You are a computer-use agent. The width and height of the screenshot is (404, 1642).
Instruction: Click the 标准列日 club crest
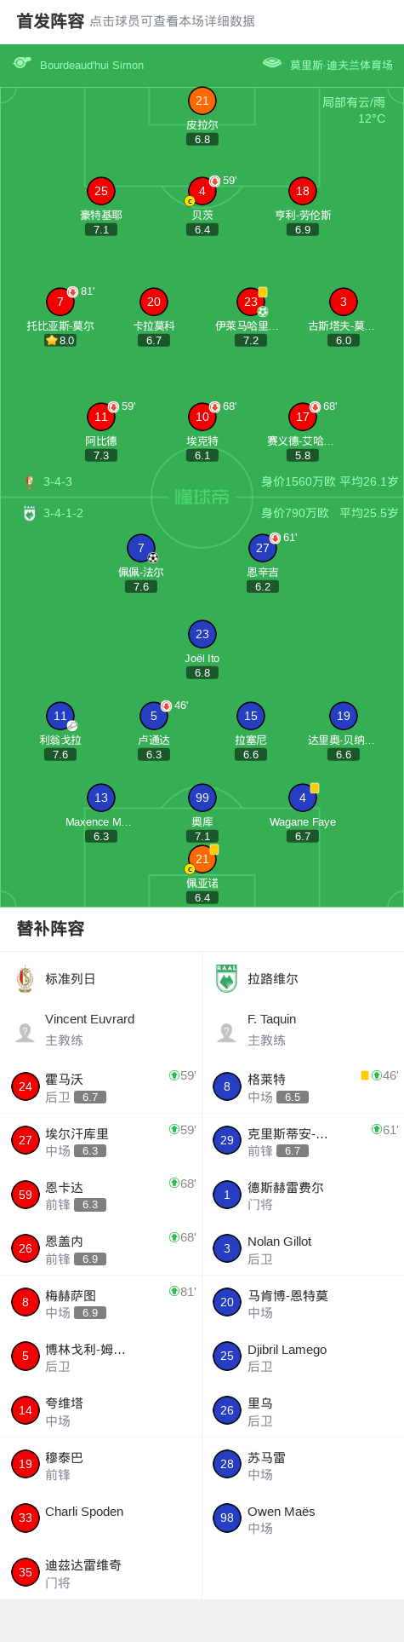click(x=25, y=979)
